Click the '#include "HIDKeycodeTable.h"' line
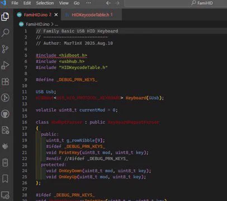This screenshot has width=227, height=201. click(72, 68)
